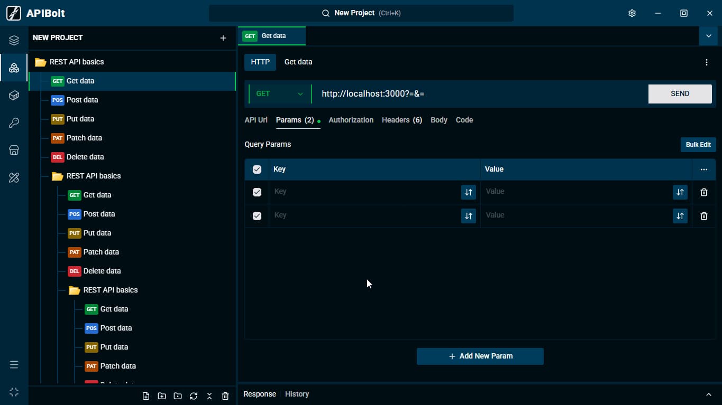Screen dimensions: 722x405
Task: Expand the Response panel chevron
Action: (709, 394)
